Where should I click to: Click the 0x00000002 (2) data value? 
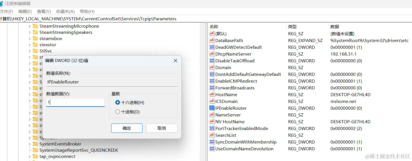point(346,128)
